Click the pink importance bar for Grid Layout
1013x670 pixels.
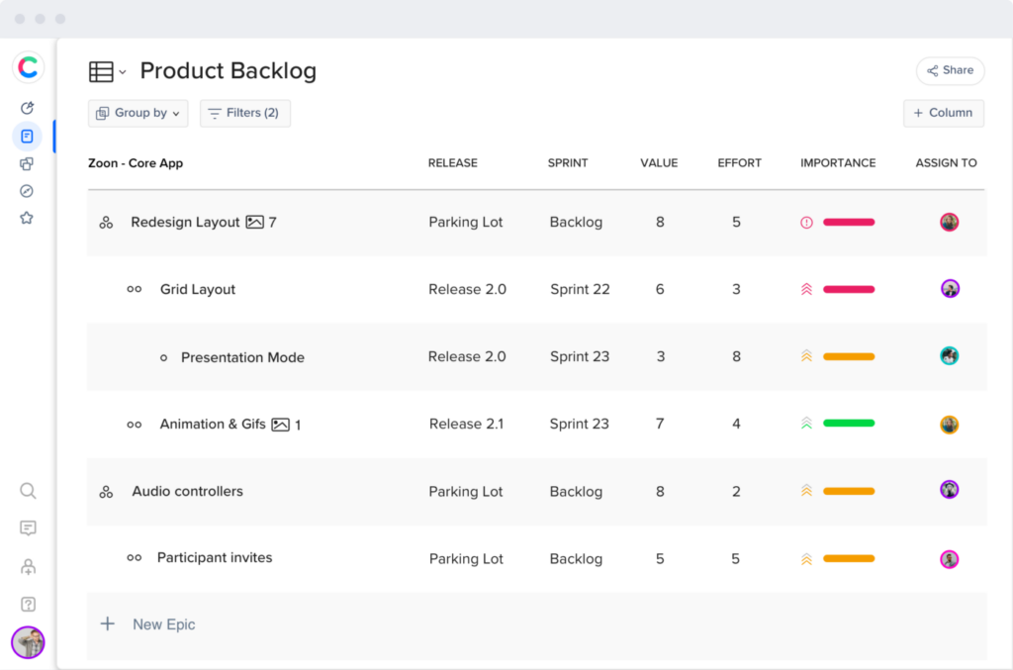[x=849, y=289]
